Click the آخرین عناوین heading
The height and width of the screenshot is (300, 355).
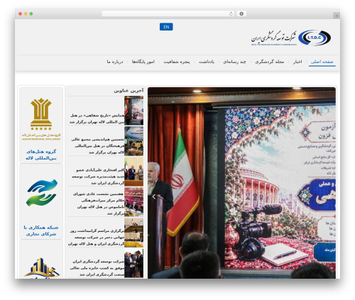pos(129,90)
